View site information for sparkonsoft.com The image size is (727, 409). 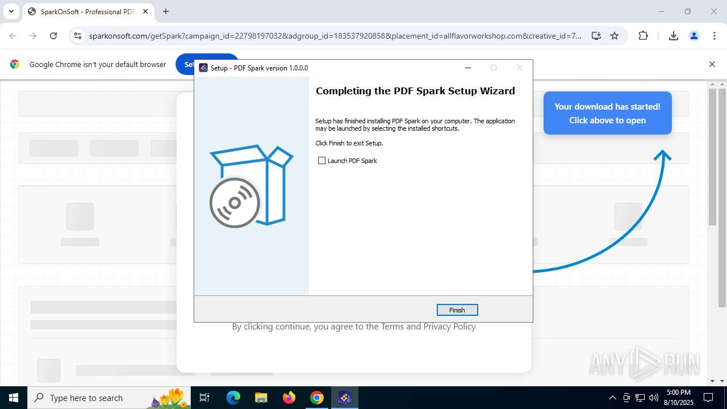click(78, 36)
